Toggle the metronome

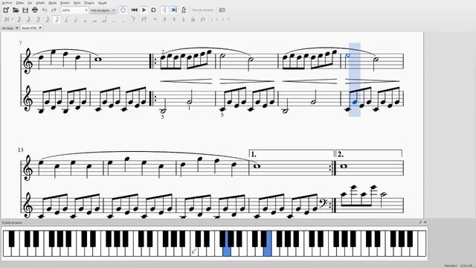(184, 10)
